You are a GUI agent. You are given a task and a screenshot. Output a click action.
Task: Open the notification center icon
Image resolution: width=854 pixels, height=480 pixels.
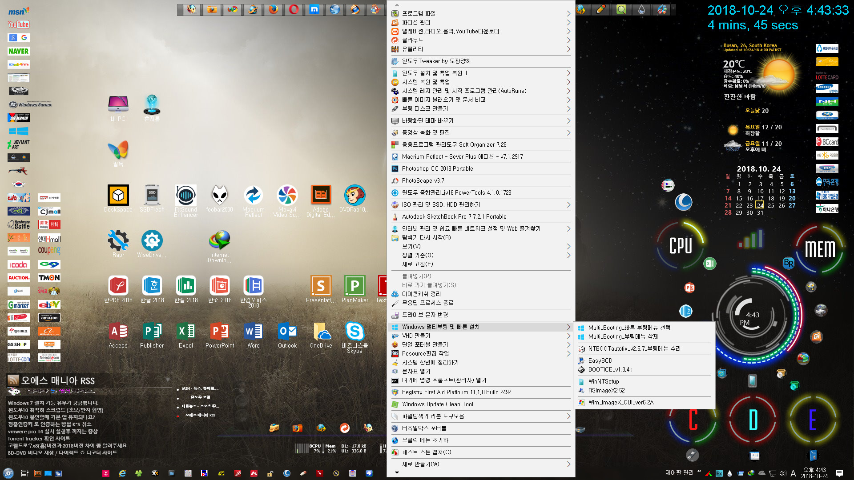point(839,473)
